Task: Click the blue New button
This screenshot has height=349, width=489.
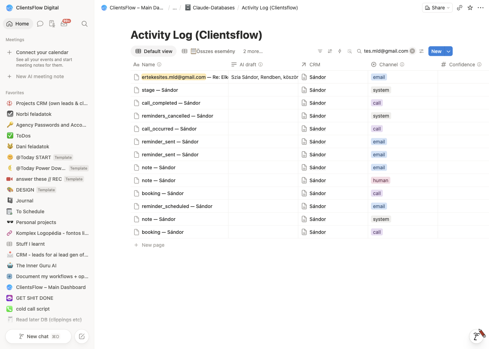Action: 436,51
